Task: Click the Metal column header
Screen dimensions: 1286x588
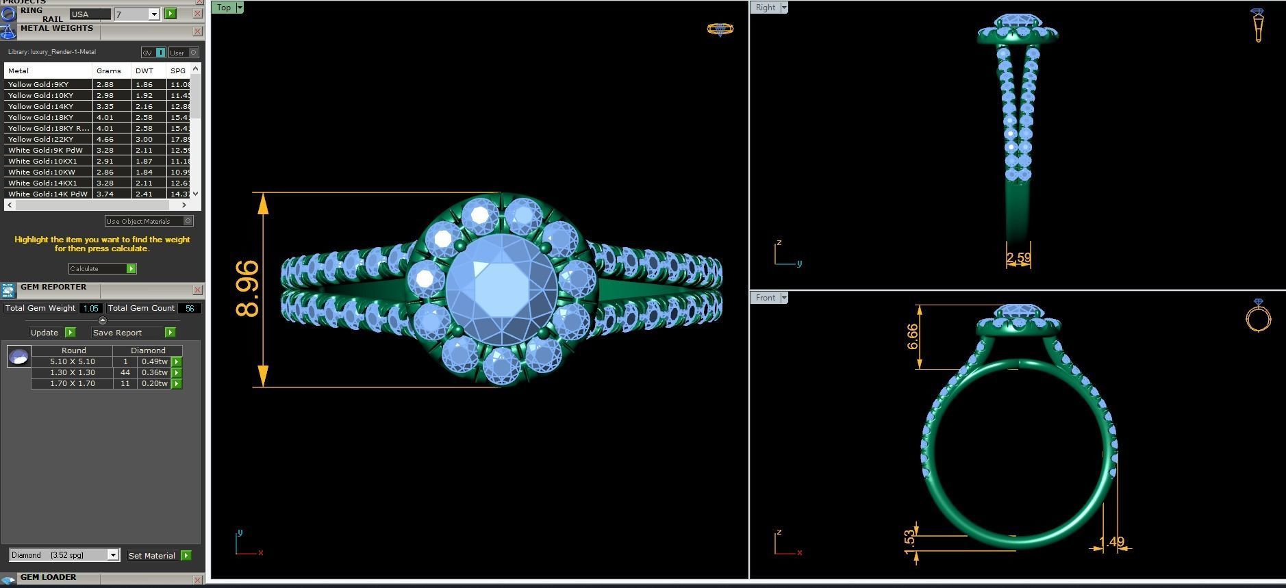Action: [x=48, y=71]
